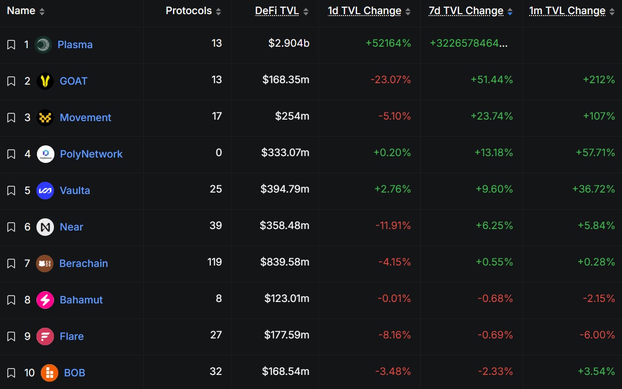The width and height of the screenshot is (622, 389).
Task: Click the GOAT chain logo
Action: [45, 81]
